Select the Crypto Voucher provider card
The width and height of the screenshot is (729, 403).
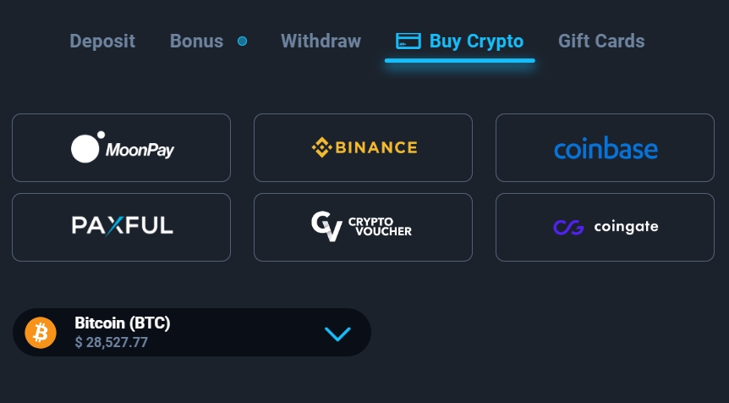[x=363, y=227]
